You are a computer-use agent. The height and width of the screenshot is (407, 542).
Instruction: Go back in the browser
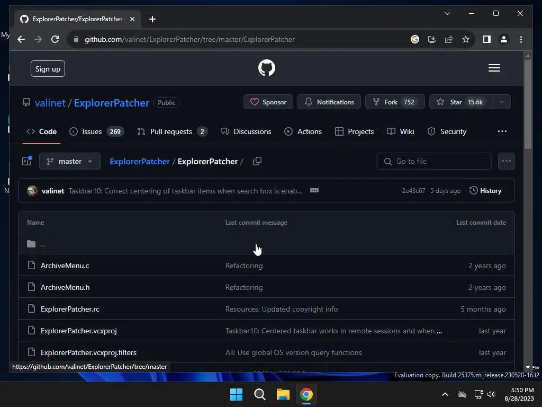pyautogui.click(x=21, y=39)
